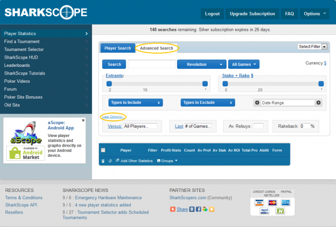Screen dimensions: 336x227
Task: Click the SharkScope logo
Action: pos(46,12)
